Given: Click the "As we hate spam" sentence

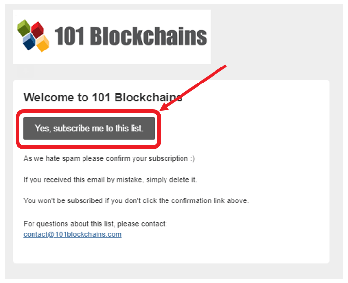Looking at the screenshot, I should [x=109, y=158].
